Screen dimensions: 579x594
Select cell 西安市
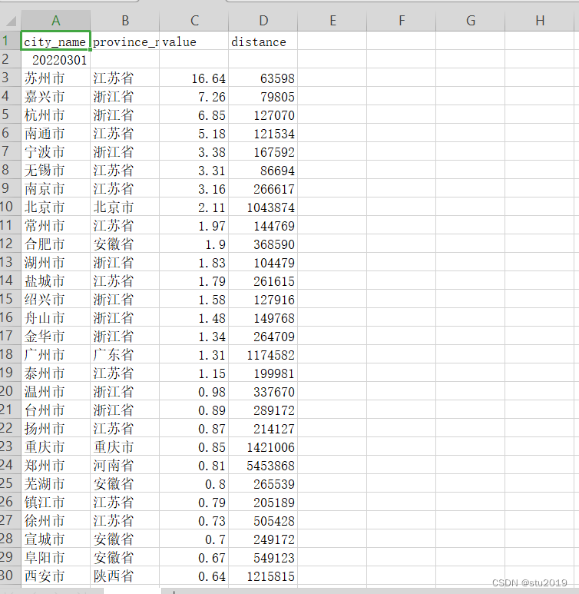tap(55, 576)
